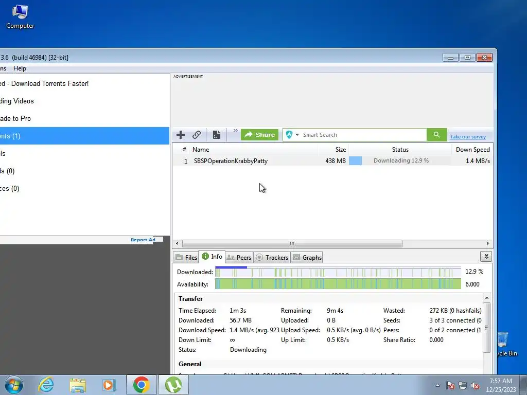Open the Take our survey link
Image resolution: width=527 pixels, height=395 pixels.
point(468,137)
